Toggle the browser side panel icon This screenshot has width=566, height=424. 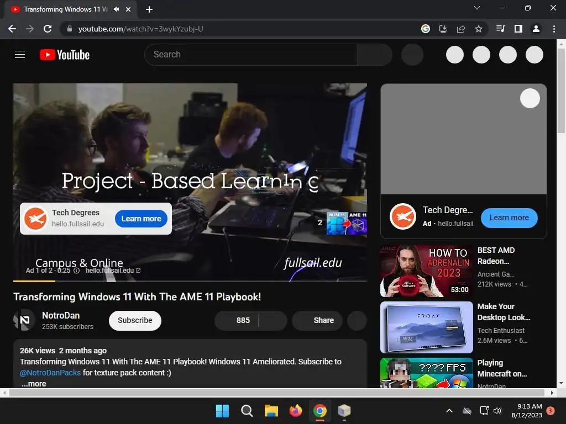tap(518, 29)
